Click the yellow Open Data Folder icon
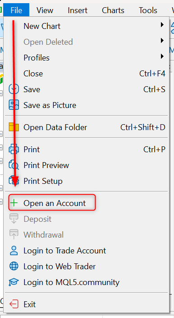This screenshot has width=174, height=318. coord(14,127)
